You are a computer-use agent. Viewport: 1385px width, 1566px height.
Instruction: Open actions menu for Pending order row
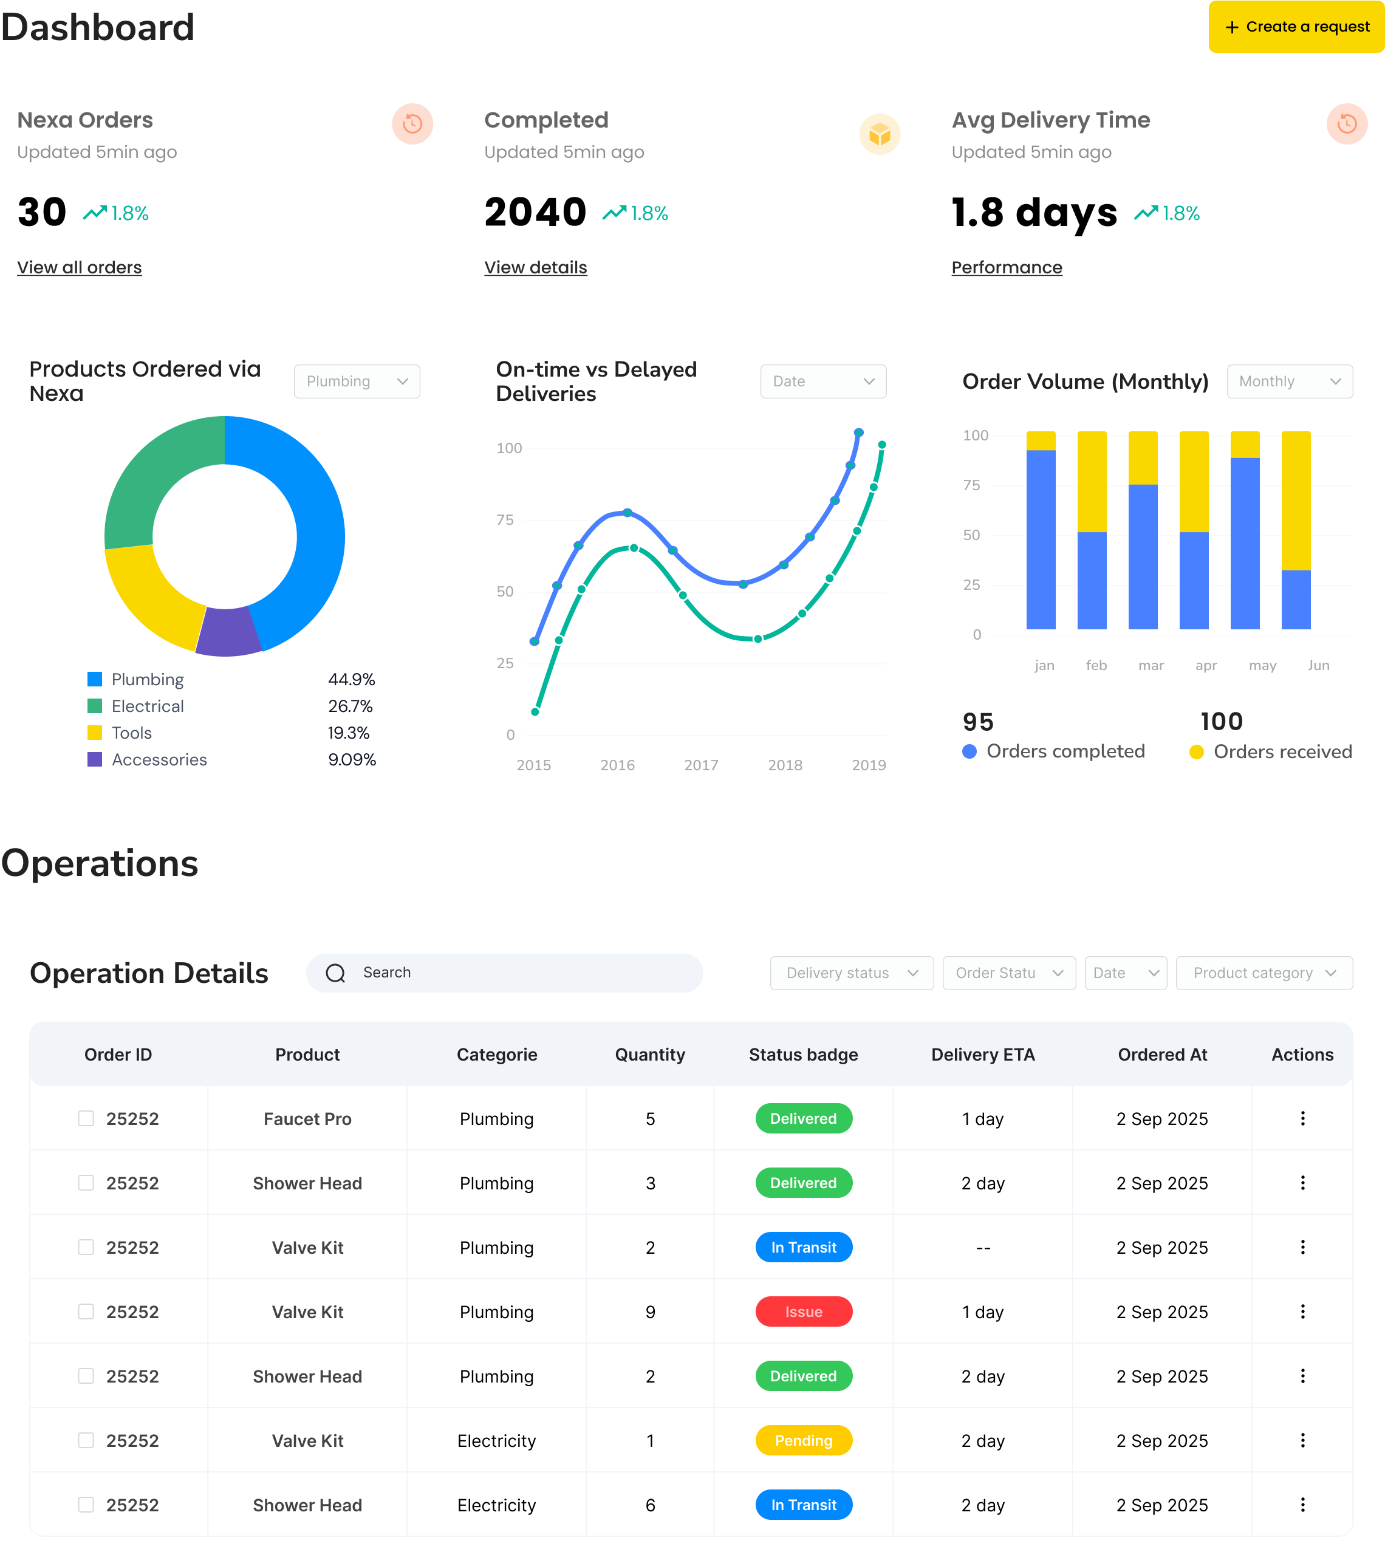pos(1302,1440)
